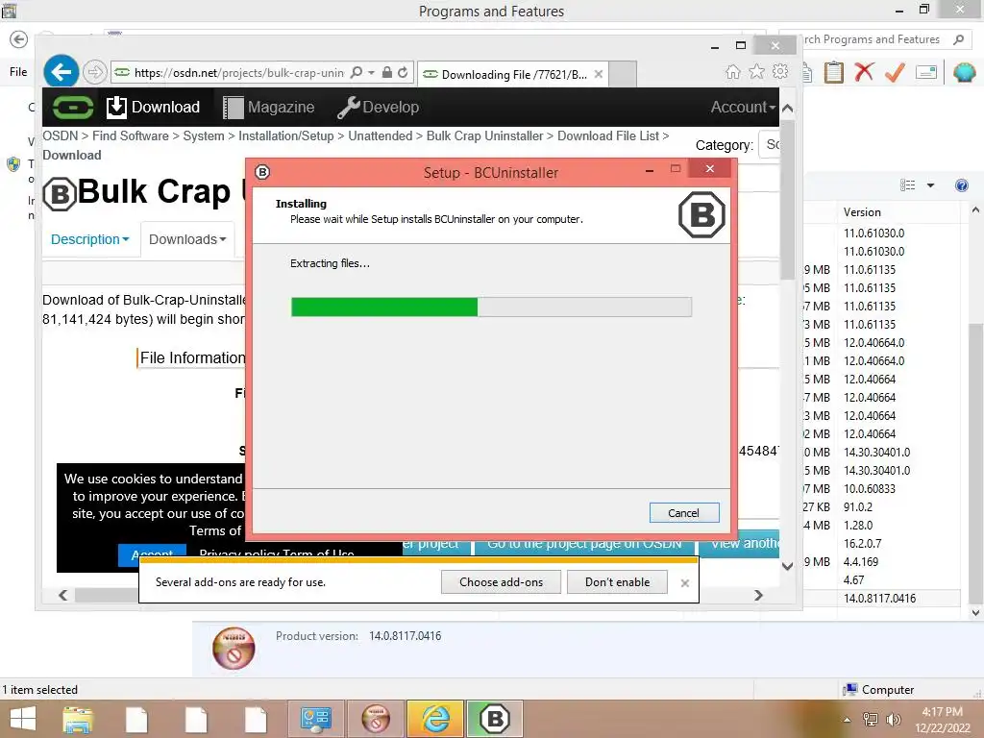Screen dimensions: 984x738
Task: Click the help question mark icon
Action: click(x=961, y=185)
